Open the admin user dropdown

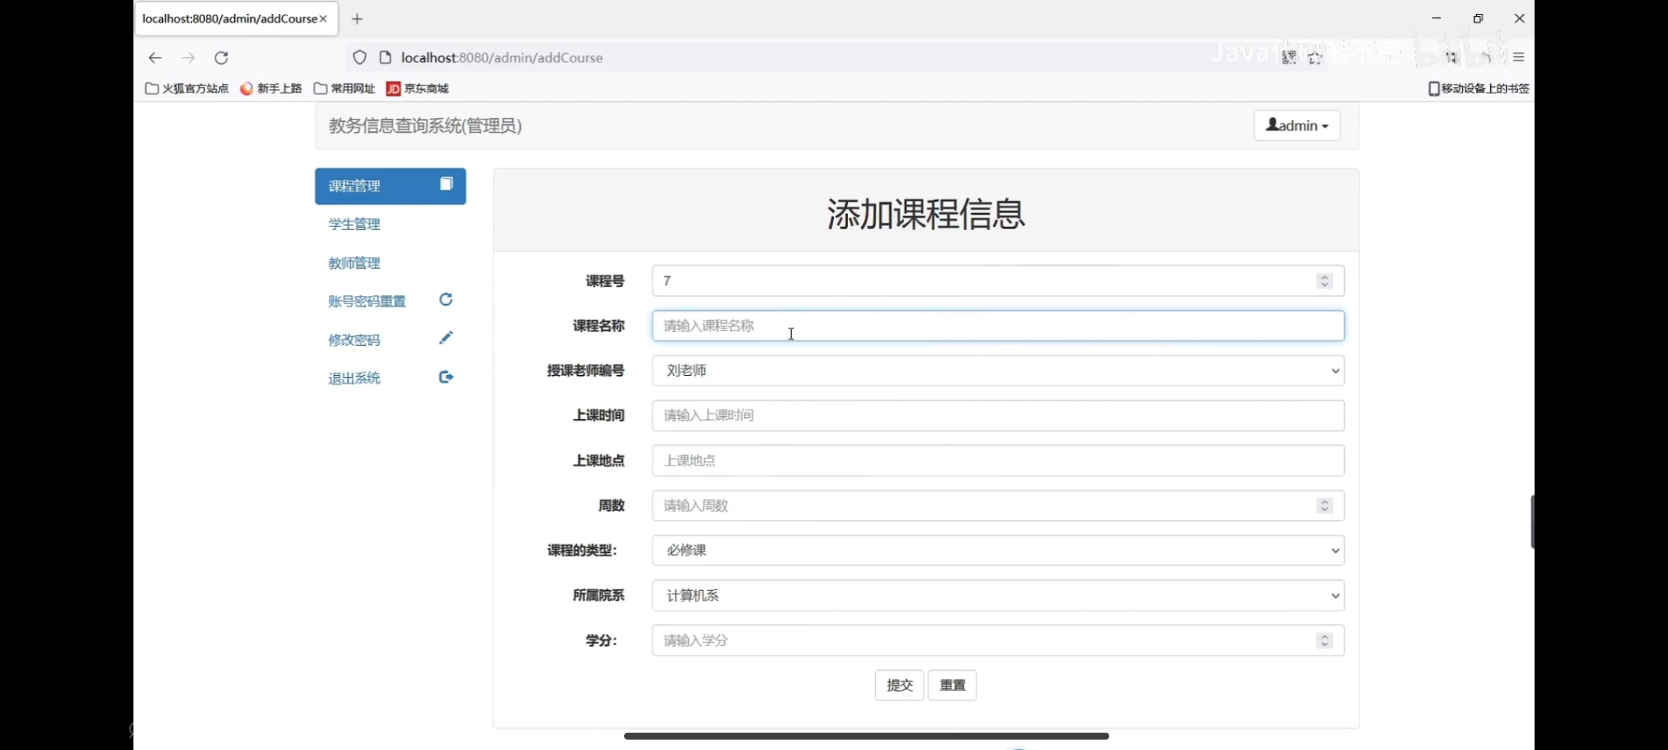tap(1297, 126)
